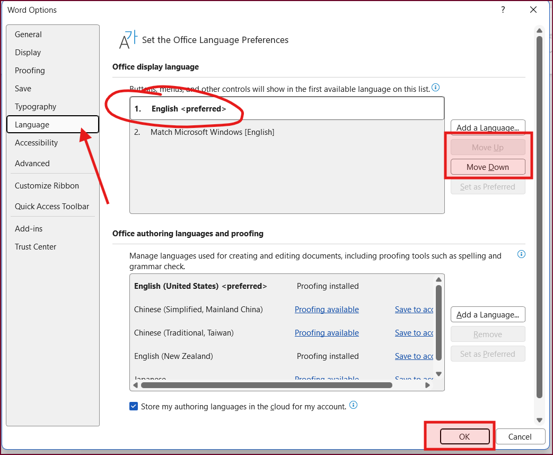Click the main dialog vertical scrollbar

[x=539, y=217]
